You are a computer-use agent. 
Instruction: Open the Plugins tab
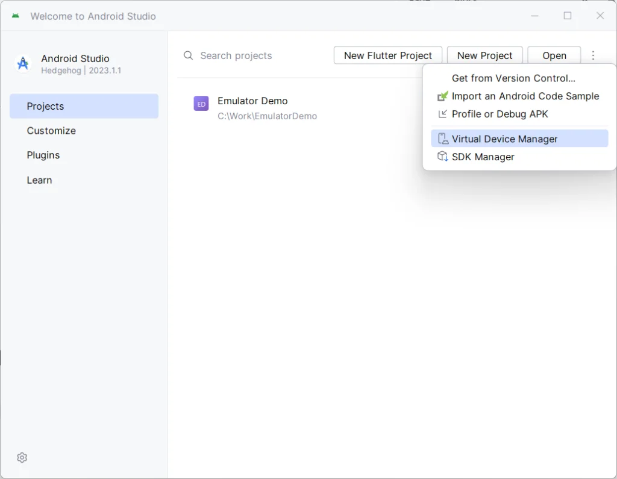click(84, 155)
